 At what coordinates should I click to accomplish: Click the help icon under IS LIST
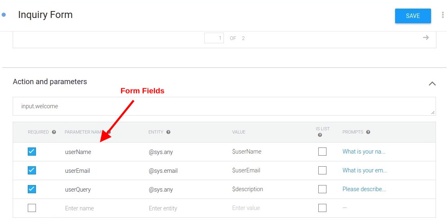point(320,135)
